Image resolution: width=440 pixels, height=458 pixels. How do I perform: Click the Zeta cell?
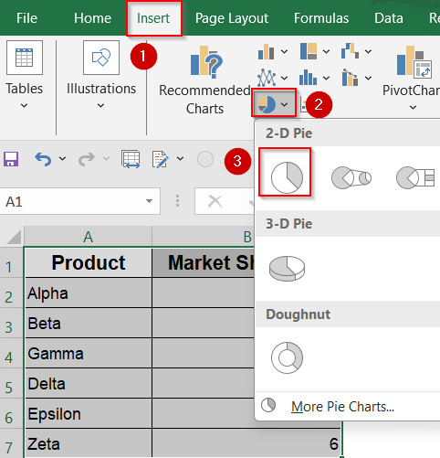click(x=89, y=443)
